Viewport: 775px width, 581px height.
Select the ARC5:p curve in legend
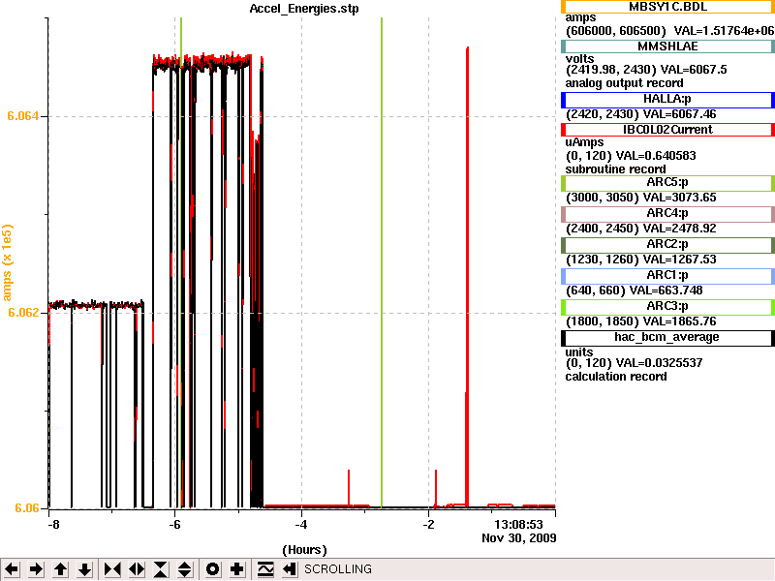pos(667,183)
